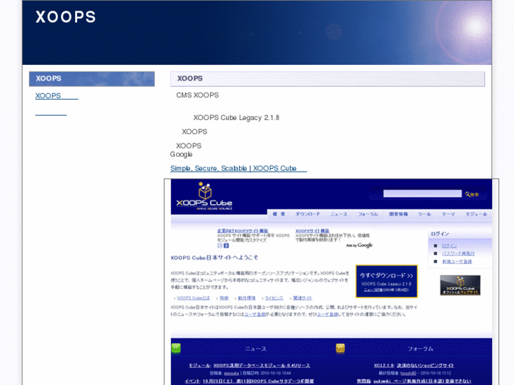The height and width of the screenshot is (385, 514).
Task: Select the ツール navigation tab
Action: pyautogui.click(x=424, y=214)
